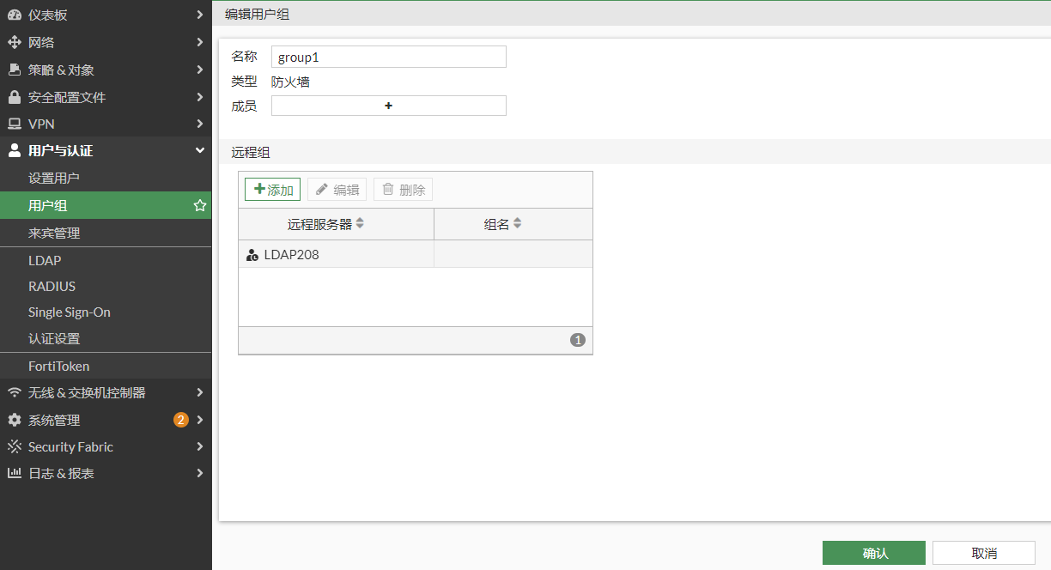Image resolution: width=1051 pixels, height=570 pixels.
Task: Click the padlock icon beside 安全配置文件
Action: pyautogui.click(x=15, y=97)
